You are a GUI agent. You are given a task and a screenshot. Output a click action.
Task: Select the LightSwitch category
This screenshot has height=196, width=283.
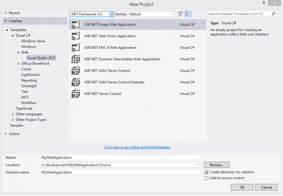point(30,75)
